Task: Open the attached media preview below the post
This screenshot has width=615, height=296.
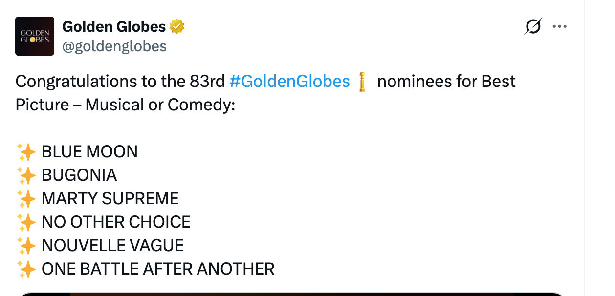Action: (x=293, y=294)
